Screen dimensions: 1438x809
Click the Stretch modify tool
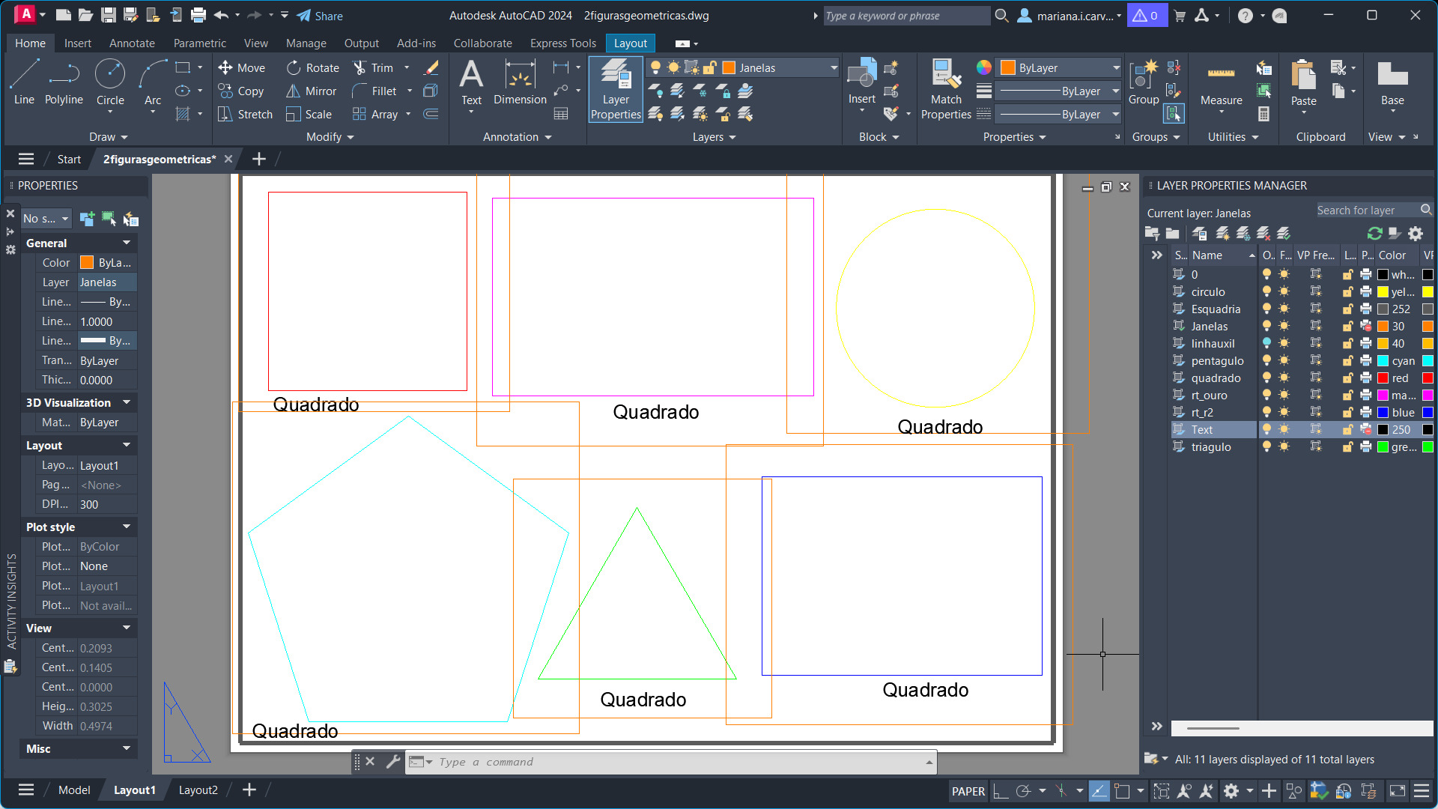click(246, 115)
